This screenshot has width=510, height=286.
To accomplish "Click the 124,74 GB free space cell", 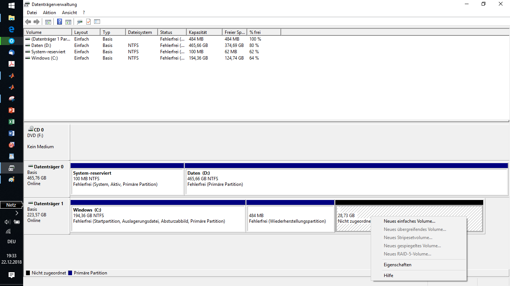I will point(234,58).
